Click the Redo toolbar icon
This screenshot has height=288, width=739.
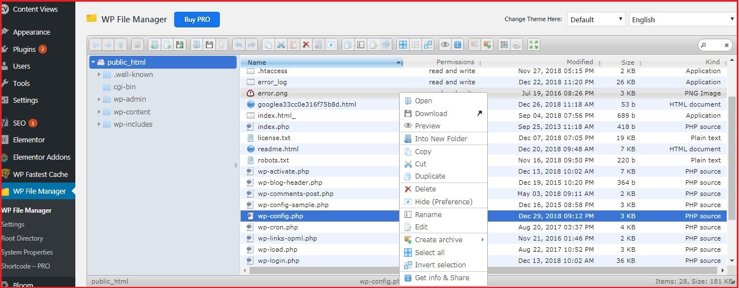coord(251,45)
